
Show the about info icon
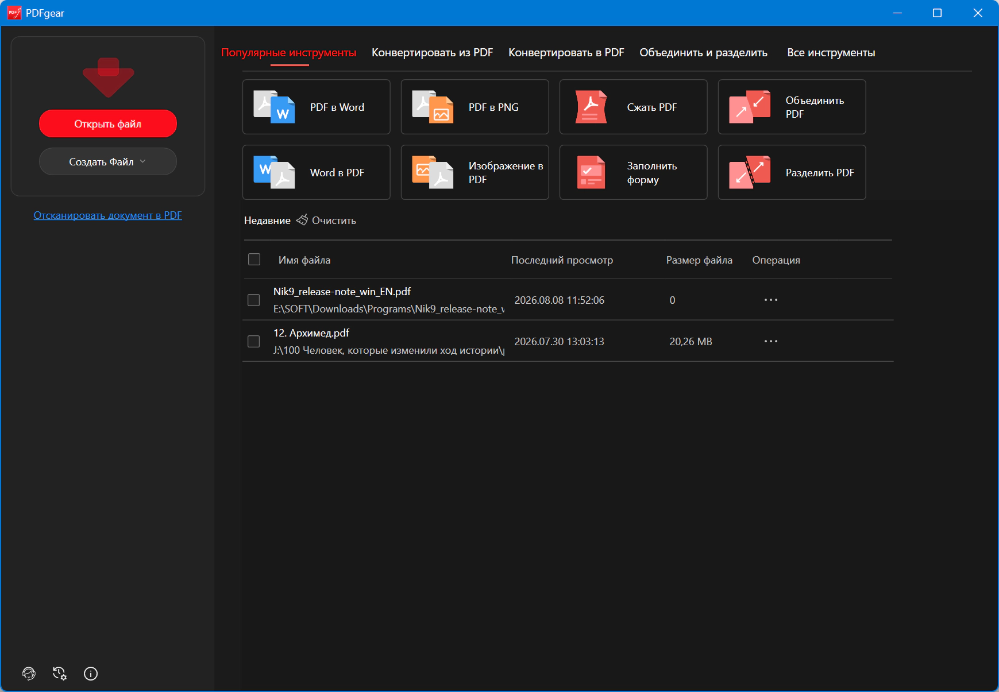(91, 674)
